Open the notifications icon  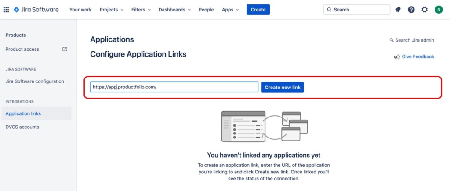(398, 10)
